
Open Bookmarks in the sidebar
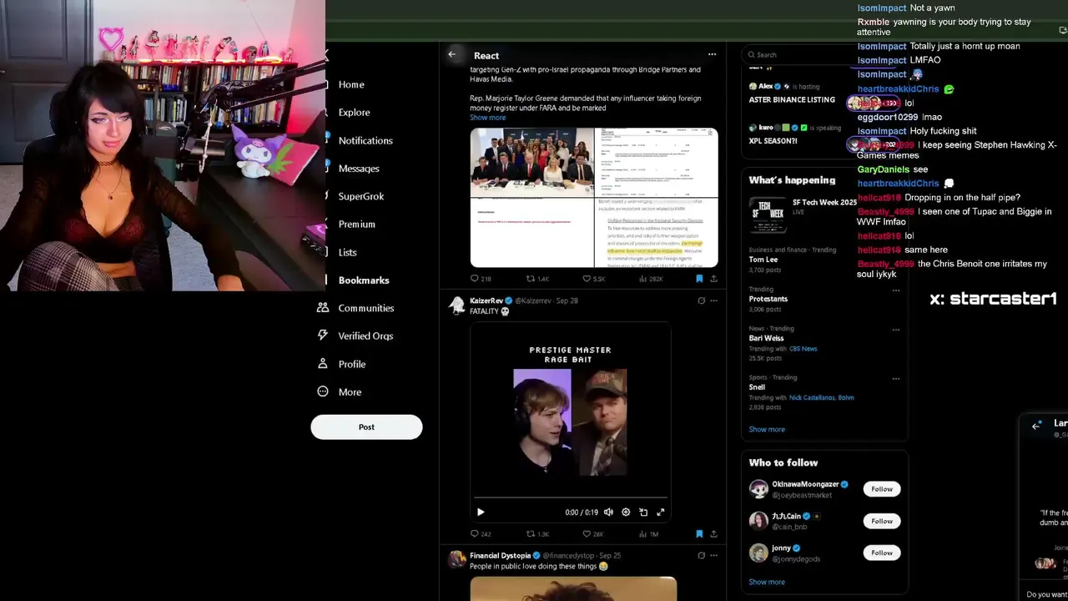click(x=364, y=280)
